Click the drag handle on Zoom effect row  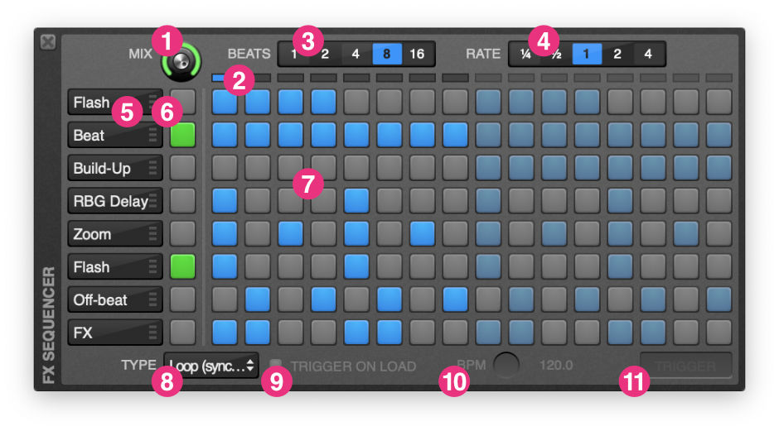coord(152,233)
